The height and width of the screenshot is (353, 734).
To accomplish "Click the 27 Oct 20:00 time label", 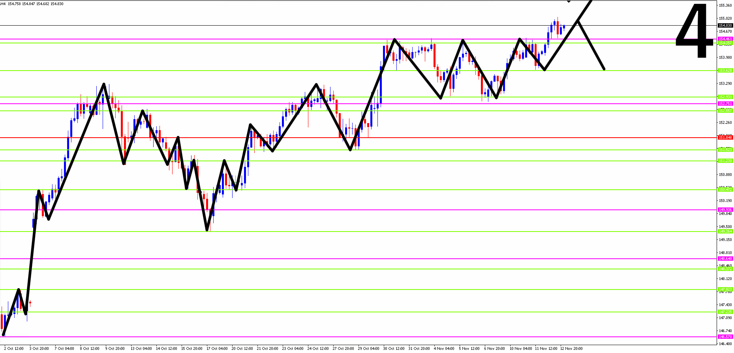I will pos(343,349).
